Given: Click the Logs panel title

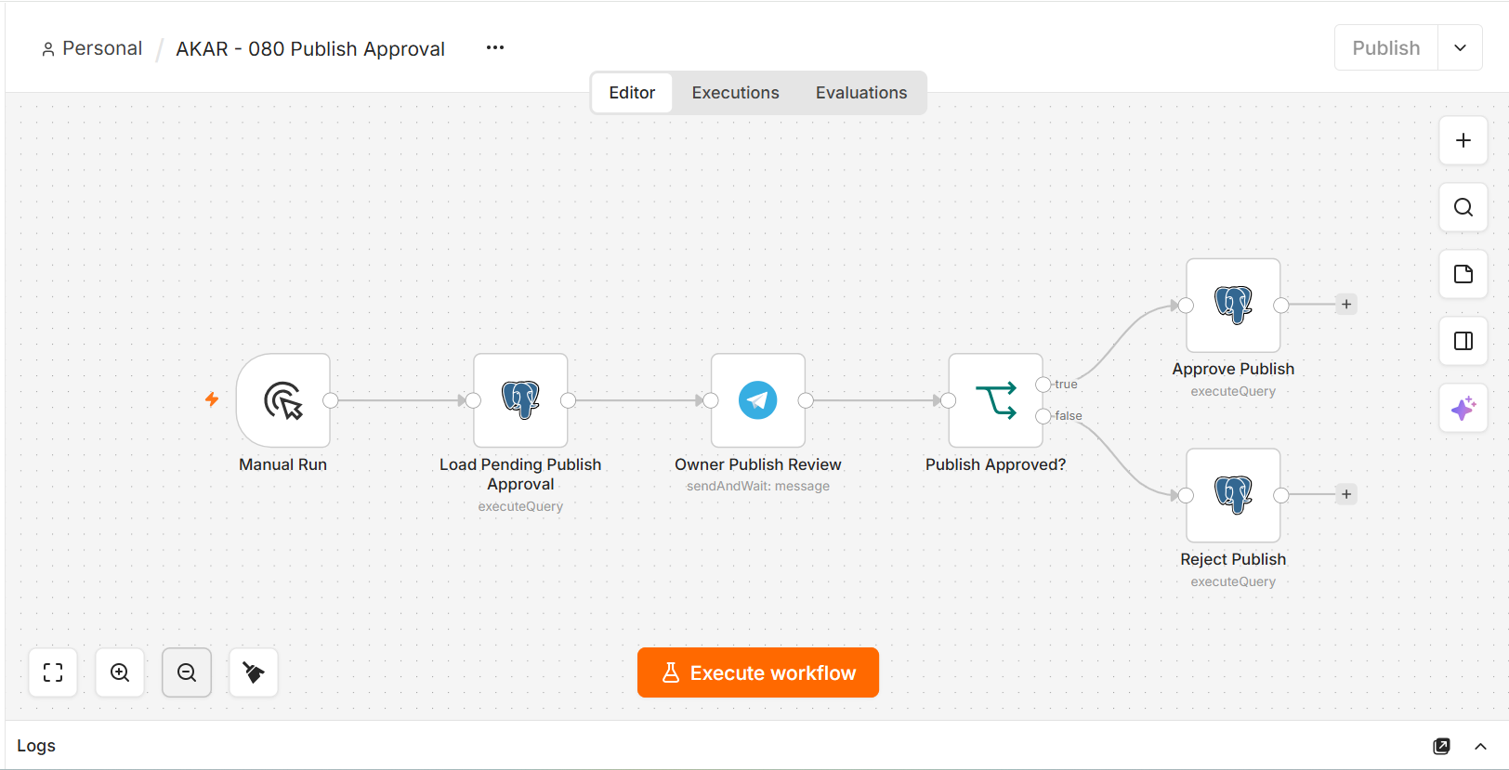Looking at the screenshot, I should 36,746.
